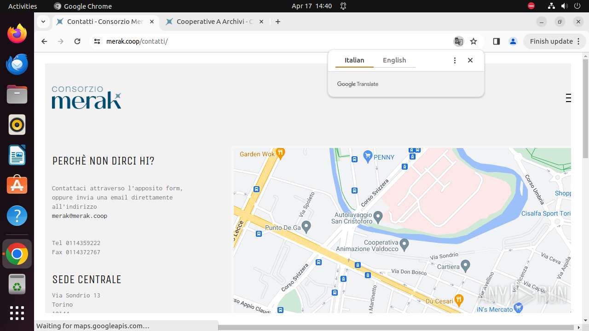Toggle Chrome side panel
Screen dimensions: 589x331
pyautogui.click(x=496, y=41)
